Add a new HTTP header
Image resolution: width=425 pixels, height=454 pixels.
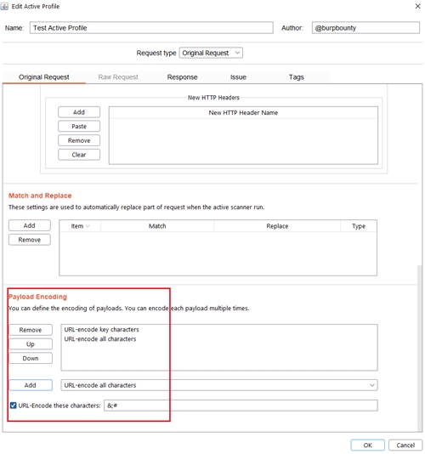[79, 112]
